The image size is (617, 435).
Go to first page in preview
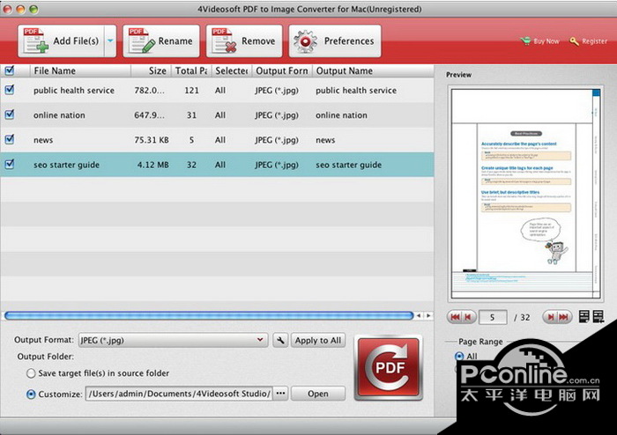(455, 317)
